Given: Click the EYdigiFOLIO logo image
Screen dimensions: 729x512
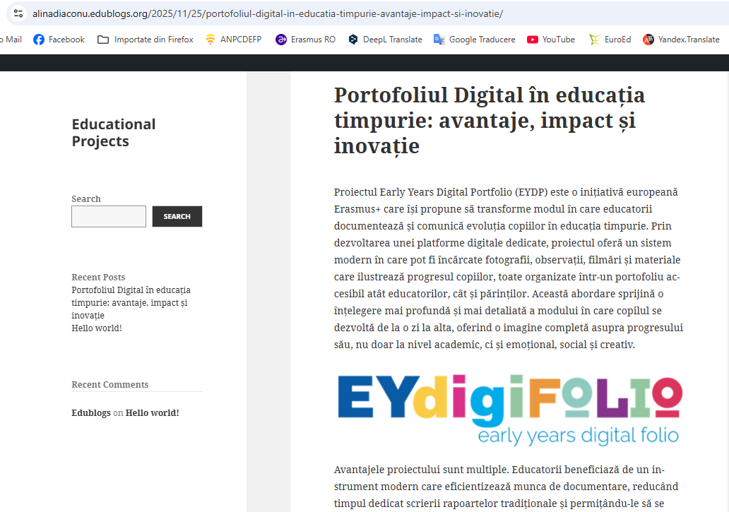Looking at the screenshot, I should pyautogui.click(x=509, y=410).
